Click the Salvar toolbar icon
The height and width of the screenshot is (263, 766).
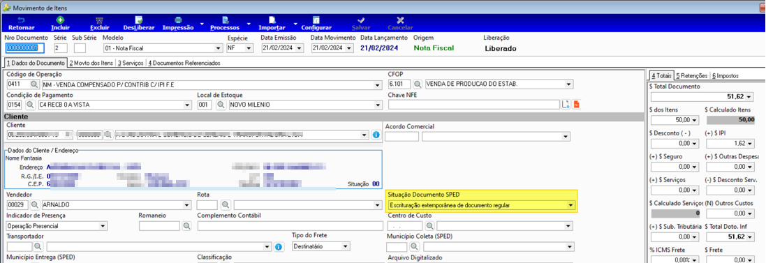coord(360,20)
